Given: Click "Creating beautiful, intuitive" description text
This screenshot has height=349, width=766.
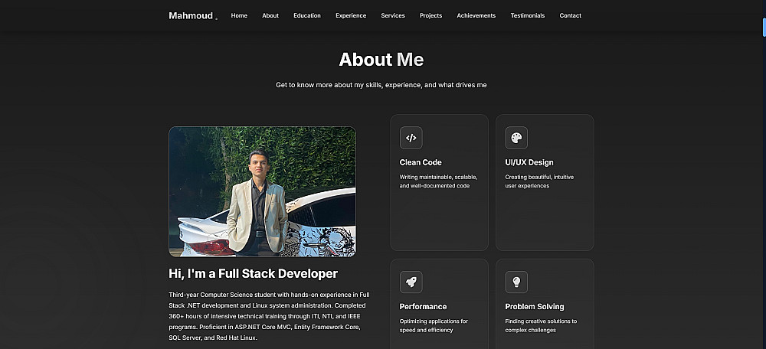Looking at the screenshot, I should (x=539, y=181).
